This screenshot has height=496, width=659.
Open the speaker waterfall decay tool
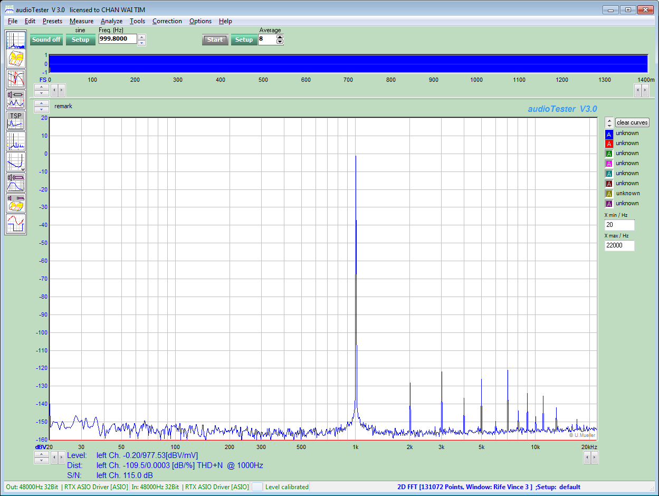click(16, 203)
